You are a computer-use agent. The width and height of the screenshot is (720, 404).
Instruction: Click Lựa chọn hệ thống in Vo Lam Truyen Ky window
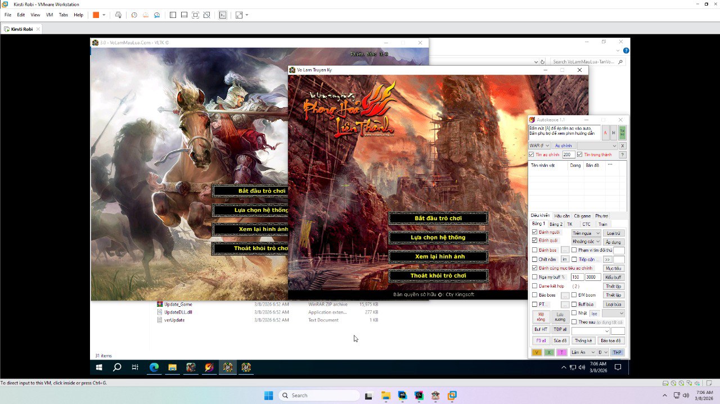438,237
